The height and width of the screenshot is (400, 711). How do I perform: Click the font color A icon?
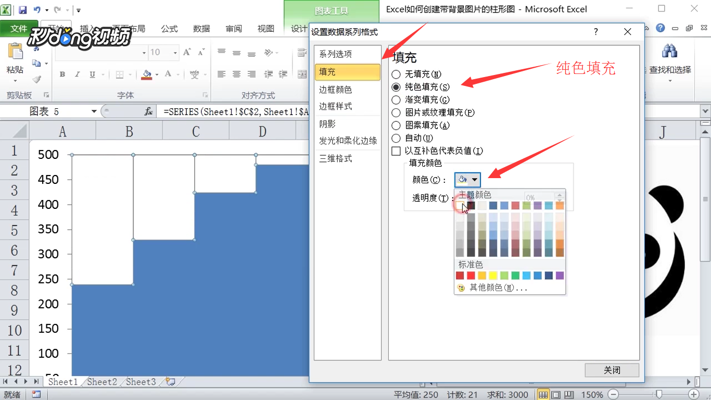click(x=168, y=74)
